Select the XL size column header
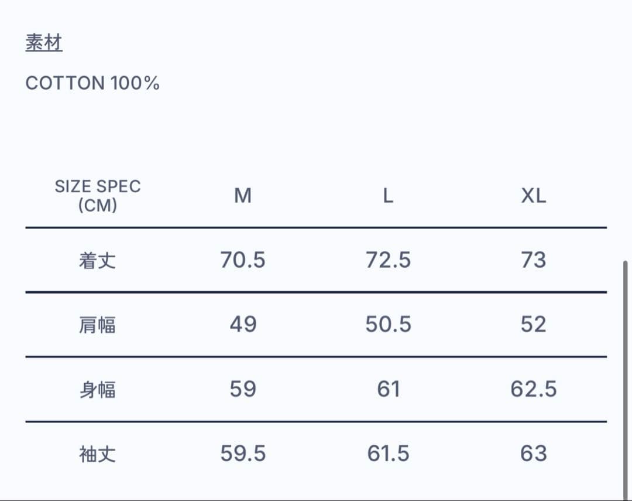This screenshot has height=501, width=632. [x=533, y=196]
